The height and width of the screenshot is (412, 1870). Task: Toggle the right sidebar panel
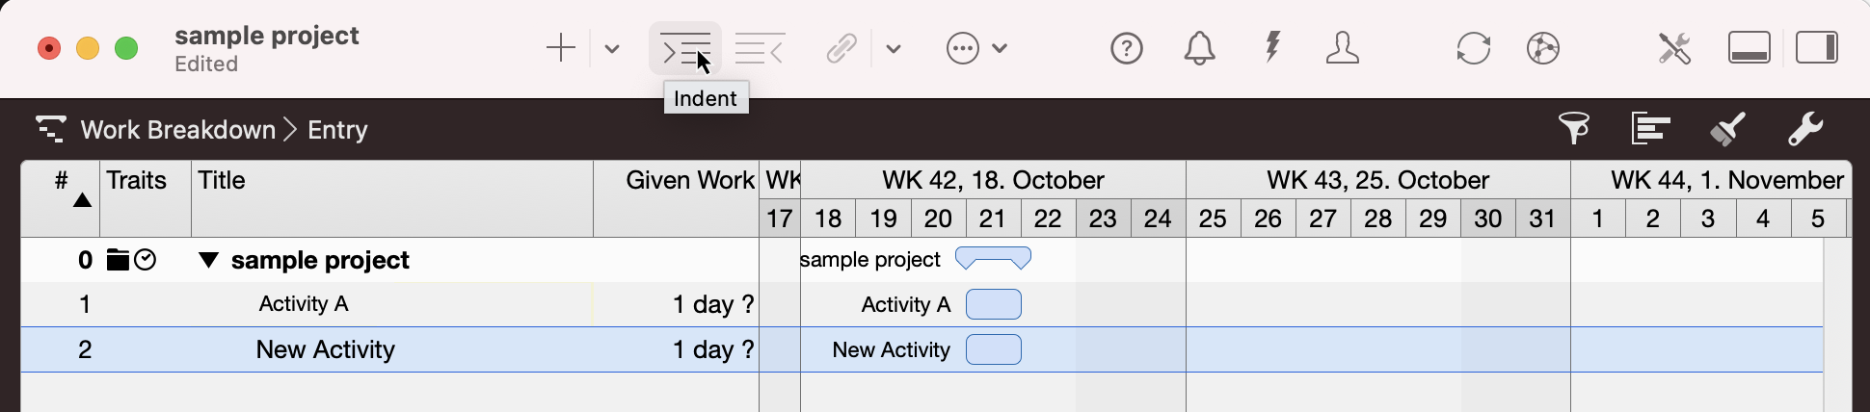[x=1817, y=48]
